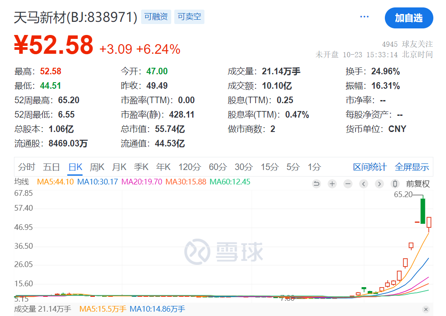Click the latest red candlestick on chart

[x=429, y=222]
